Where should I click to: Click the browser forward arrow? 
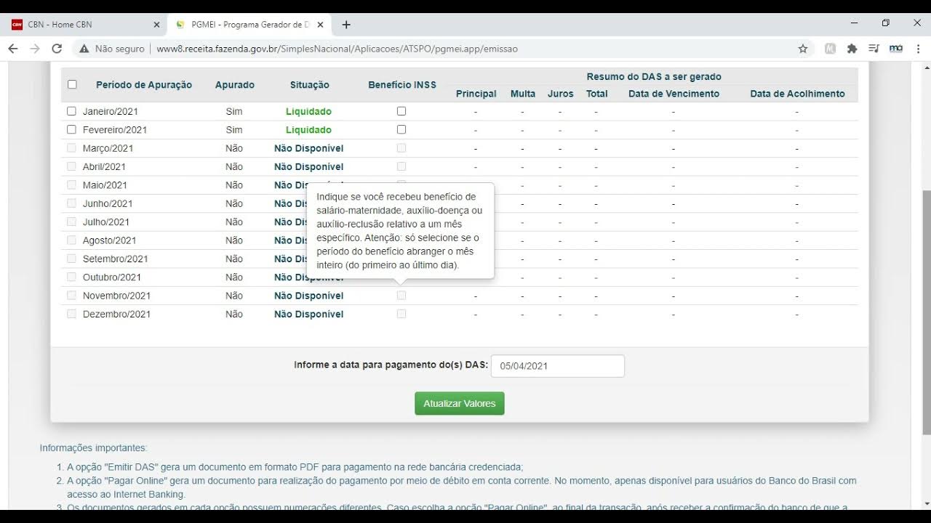click(35, 49)
